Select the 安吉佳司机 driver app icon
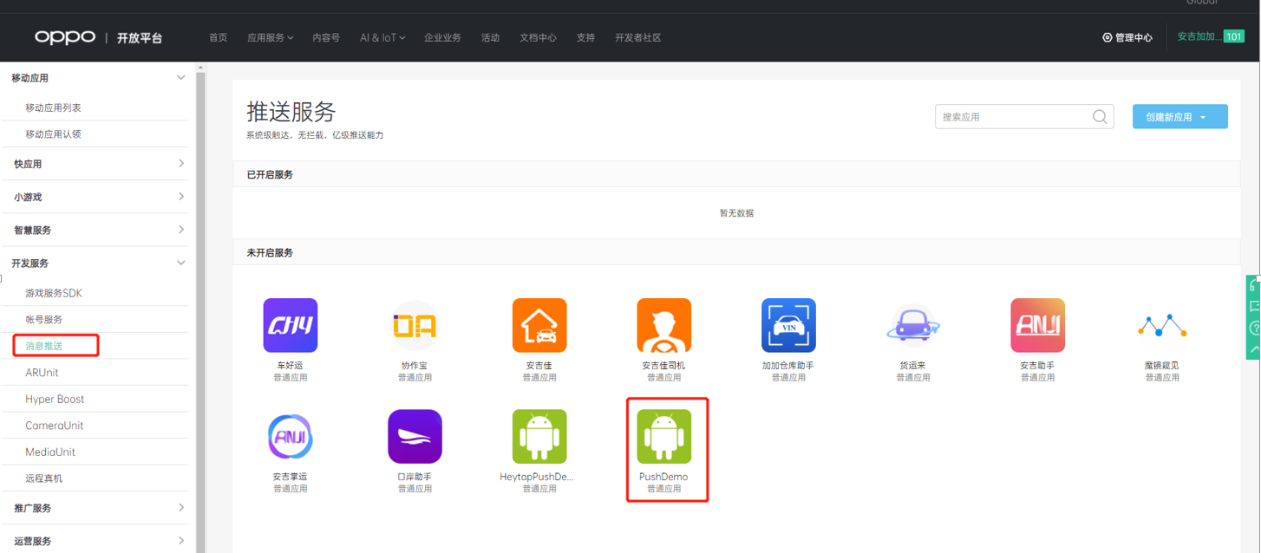Screen dimensions: 1261x553 point(663,325)
